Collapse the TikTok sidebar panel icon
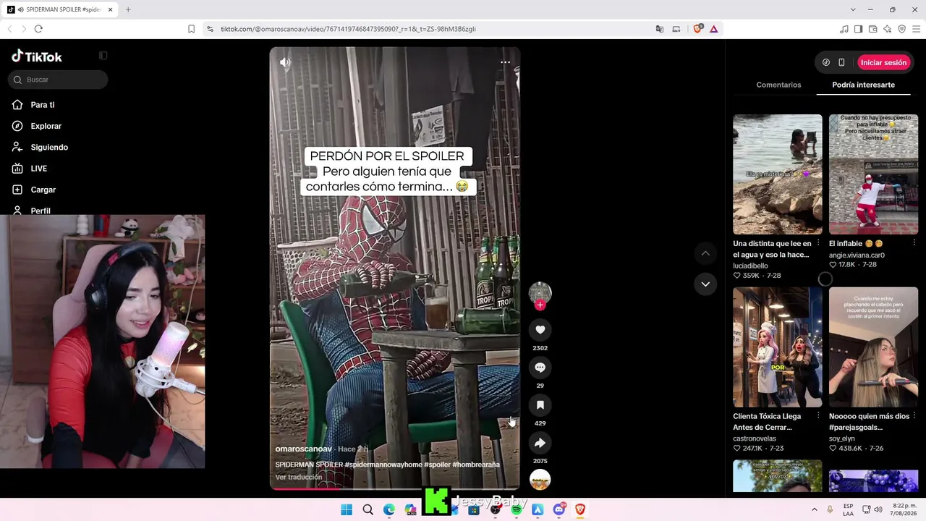Screen dimensions: 926x521 tap(103, 56)
